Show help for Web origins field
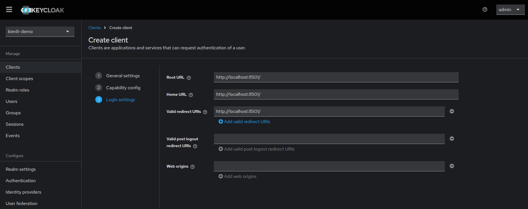This screenshot has height=209, width=528. click(x=193, y=167)
